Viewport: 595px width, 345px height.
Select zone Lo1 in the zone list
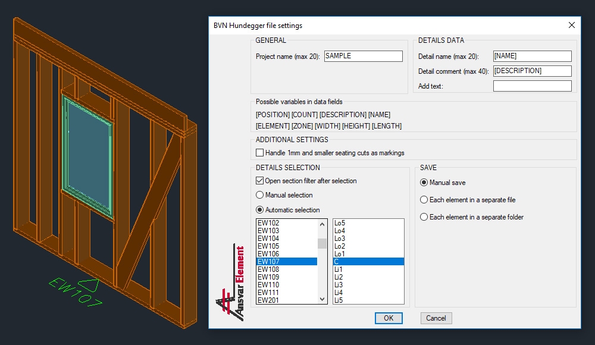pyautogui.click(x=368, y=254)
